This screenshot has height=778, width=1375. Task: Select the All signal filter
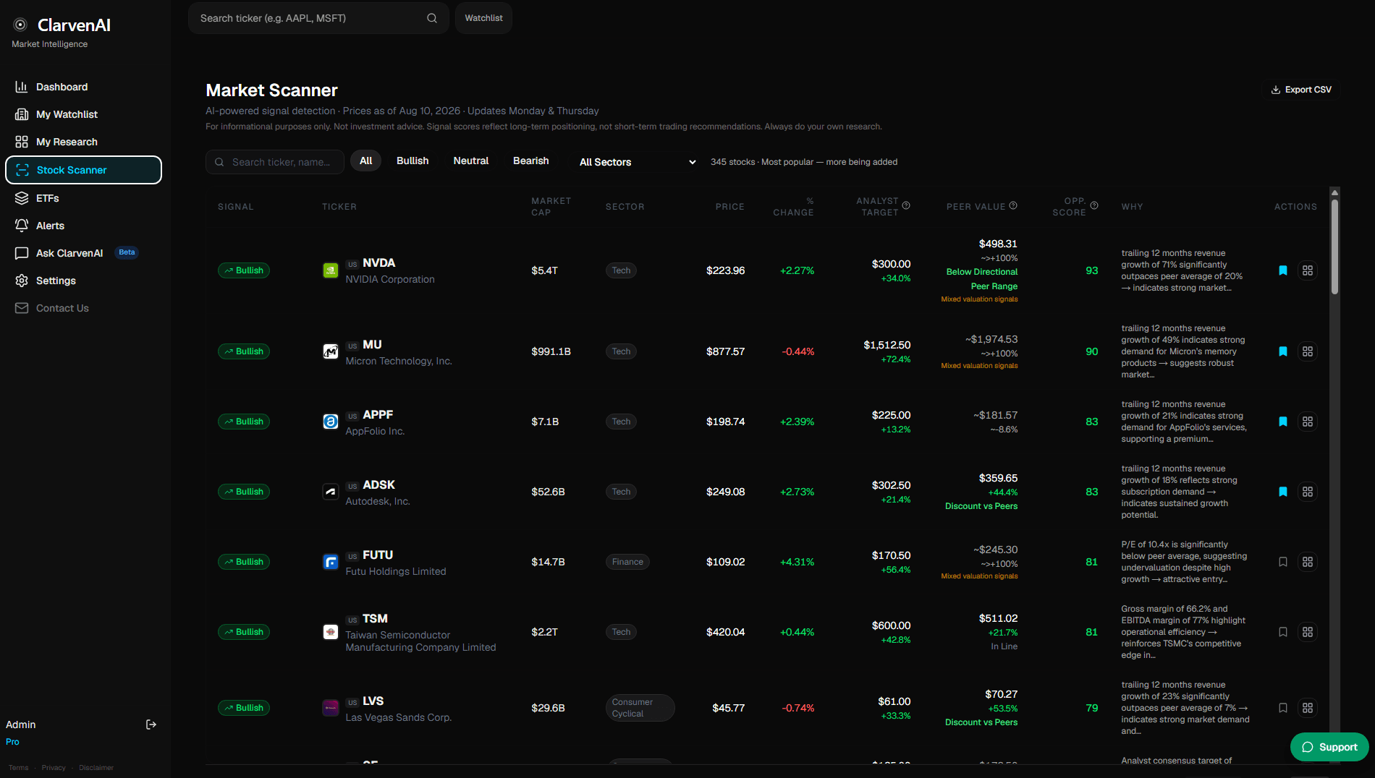tap(366, 161)
